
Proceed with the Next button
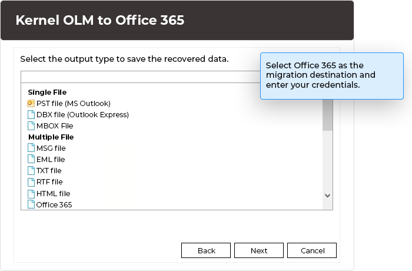[259, 250]
